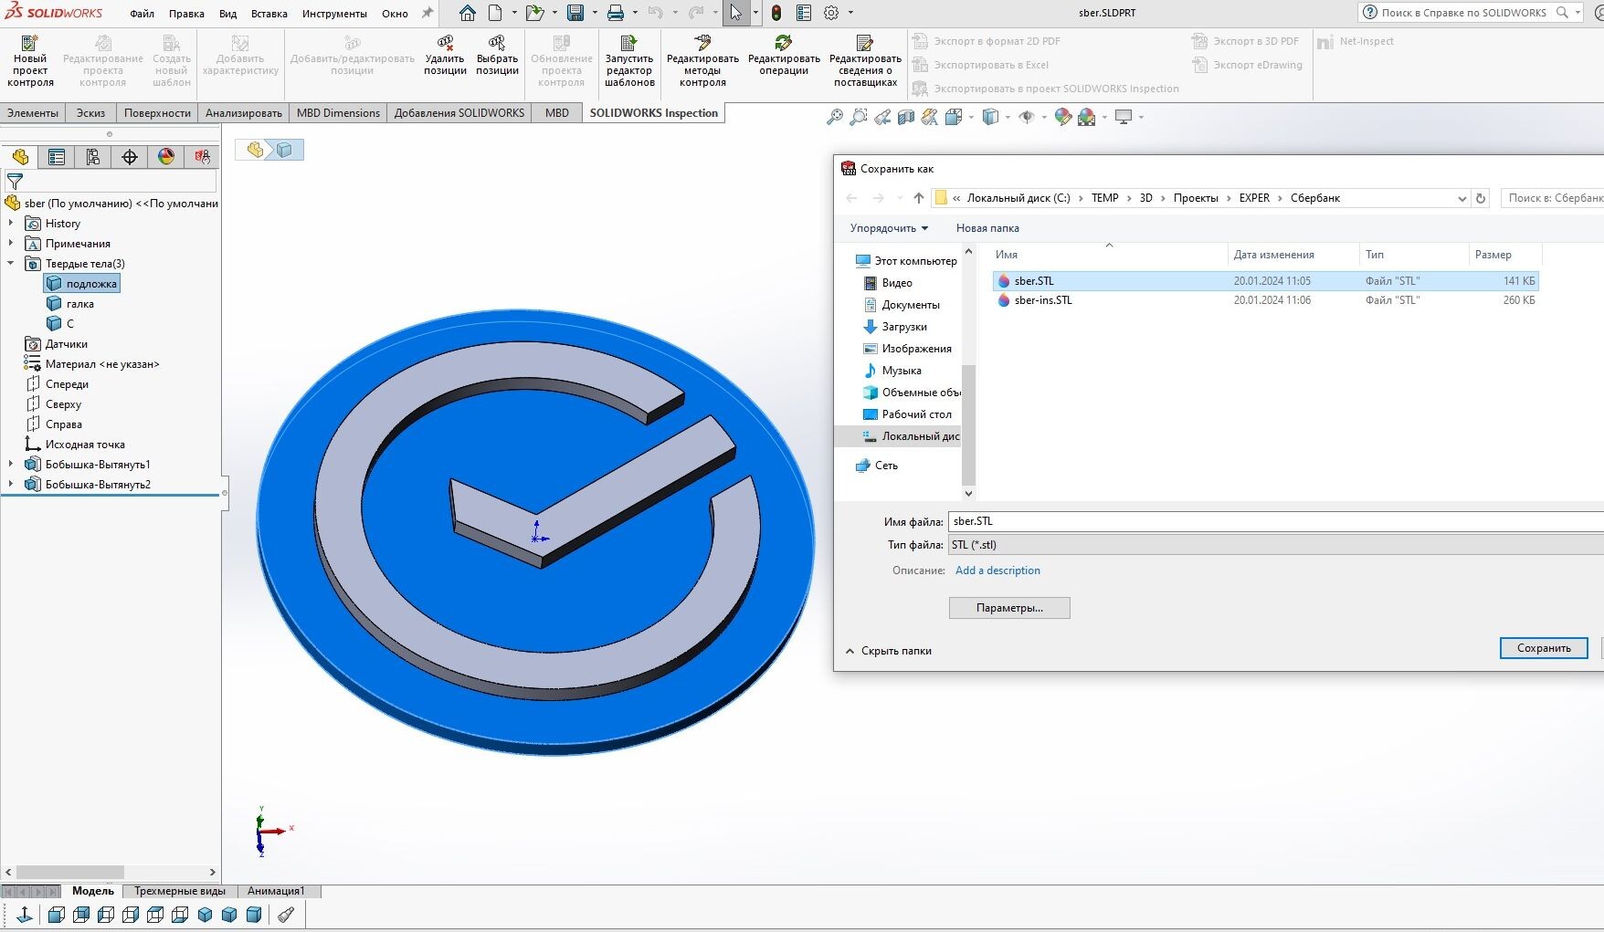Click the Edit Operations icon
Screen dimensions: 1604x932
point(784,42)
